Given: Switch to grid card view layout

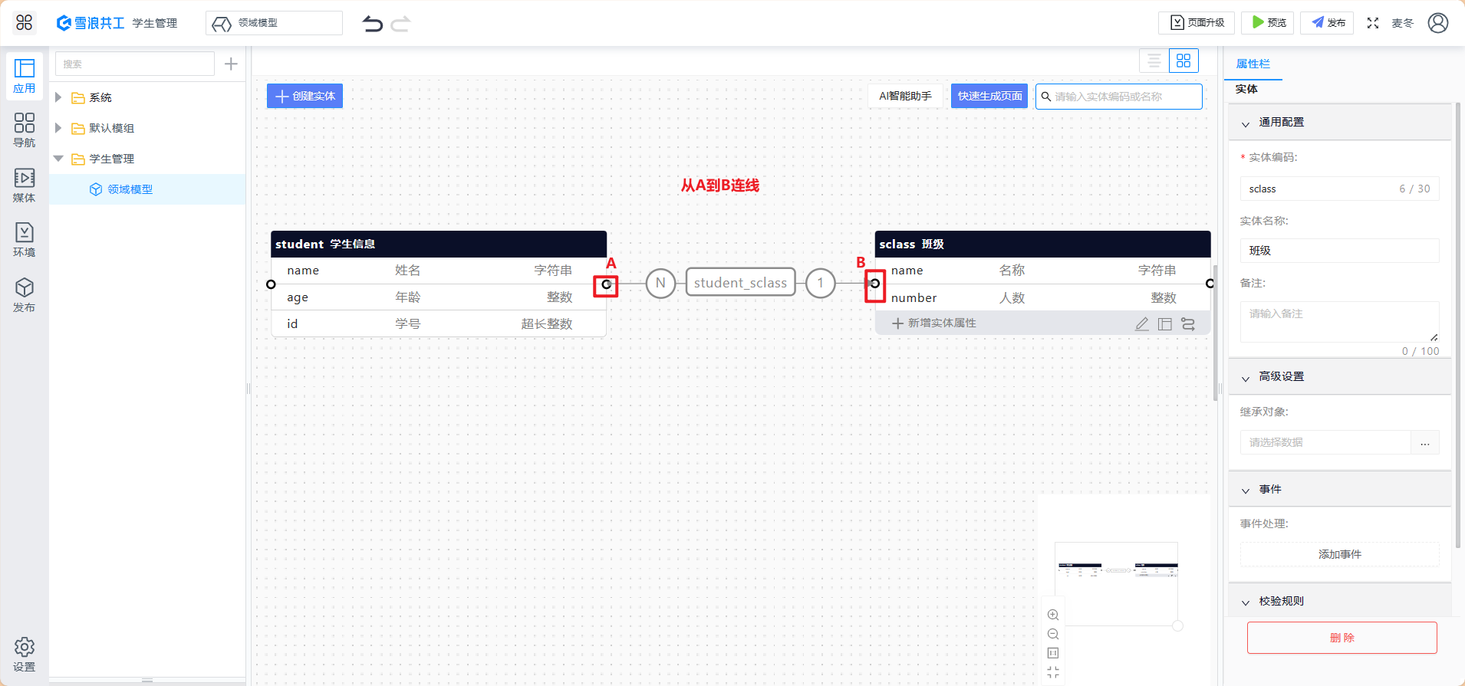Looking at the screenshot, I should [1184, 61].
